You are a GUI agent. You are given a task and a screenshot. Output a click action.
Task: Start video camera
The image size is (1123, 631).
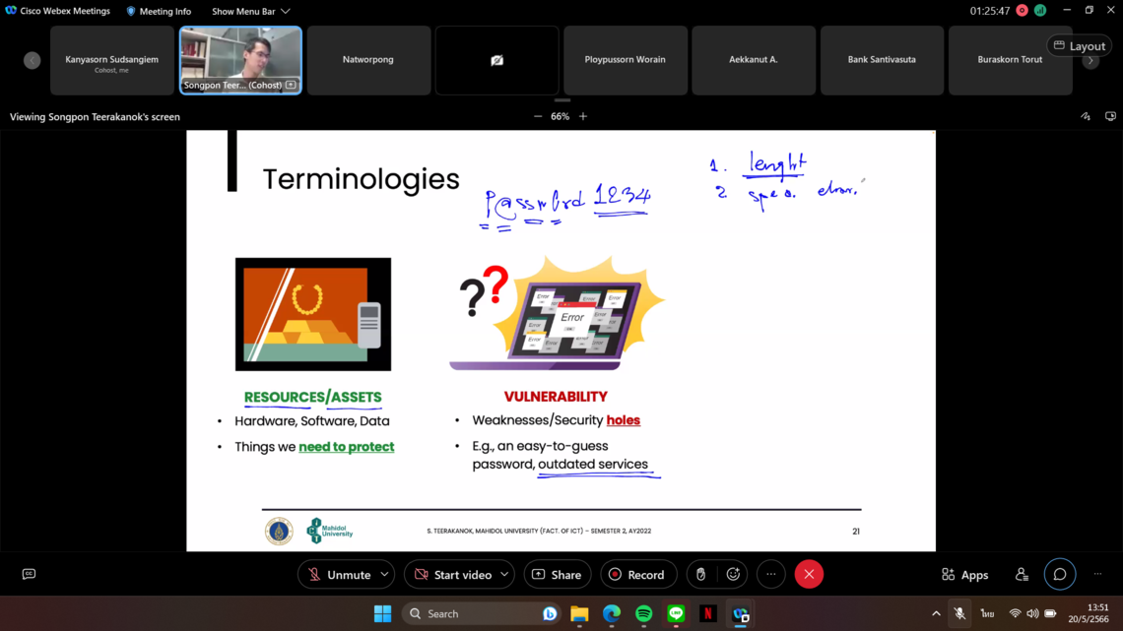coord(451,574)
